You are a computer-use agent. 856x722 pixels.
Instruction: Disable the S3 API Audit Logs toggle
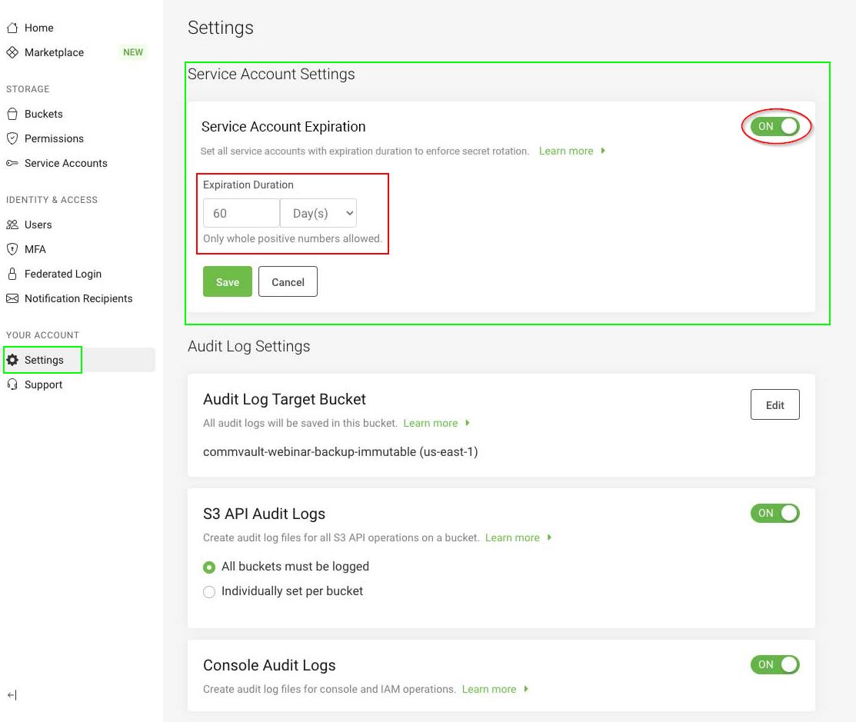click(x=775, y=514)
